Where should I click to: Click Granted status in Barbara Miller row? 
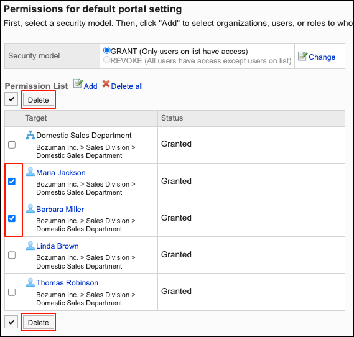(176, 218)
